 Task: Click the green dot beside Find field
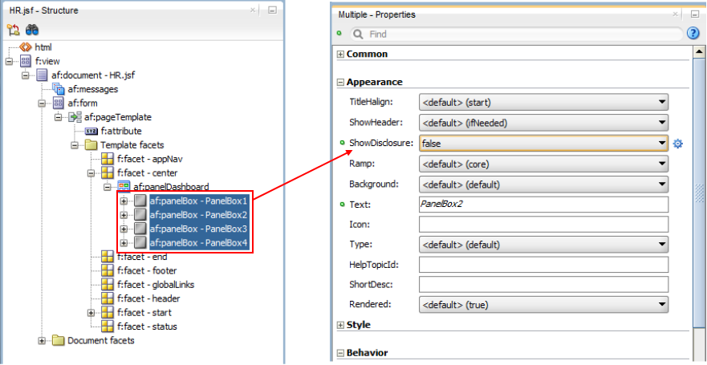coord(339,34)
